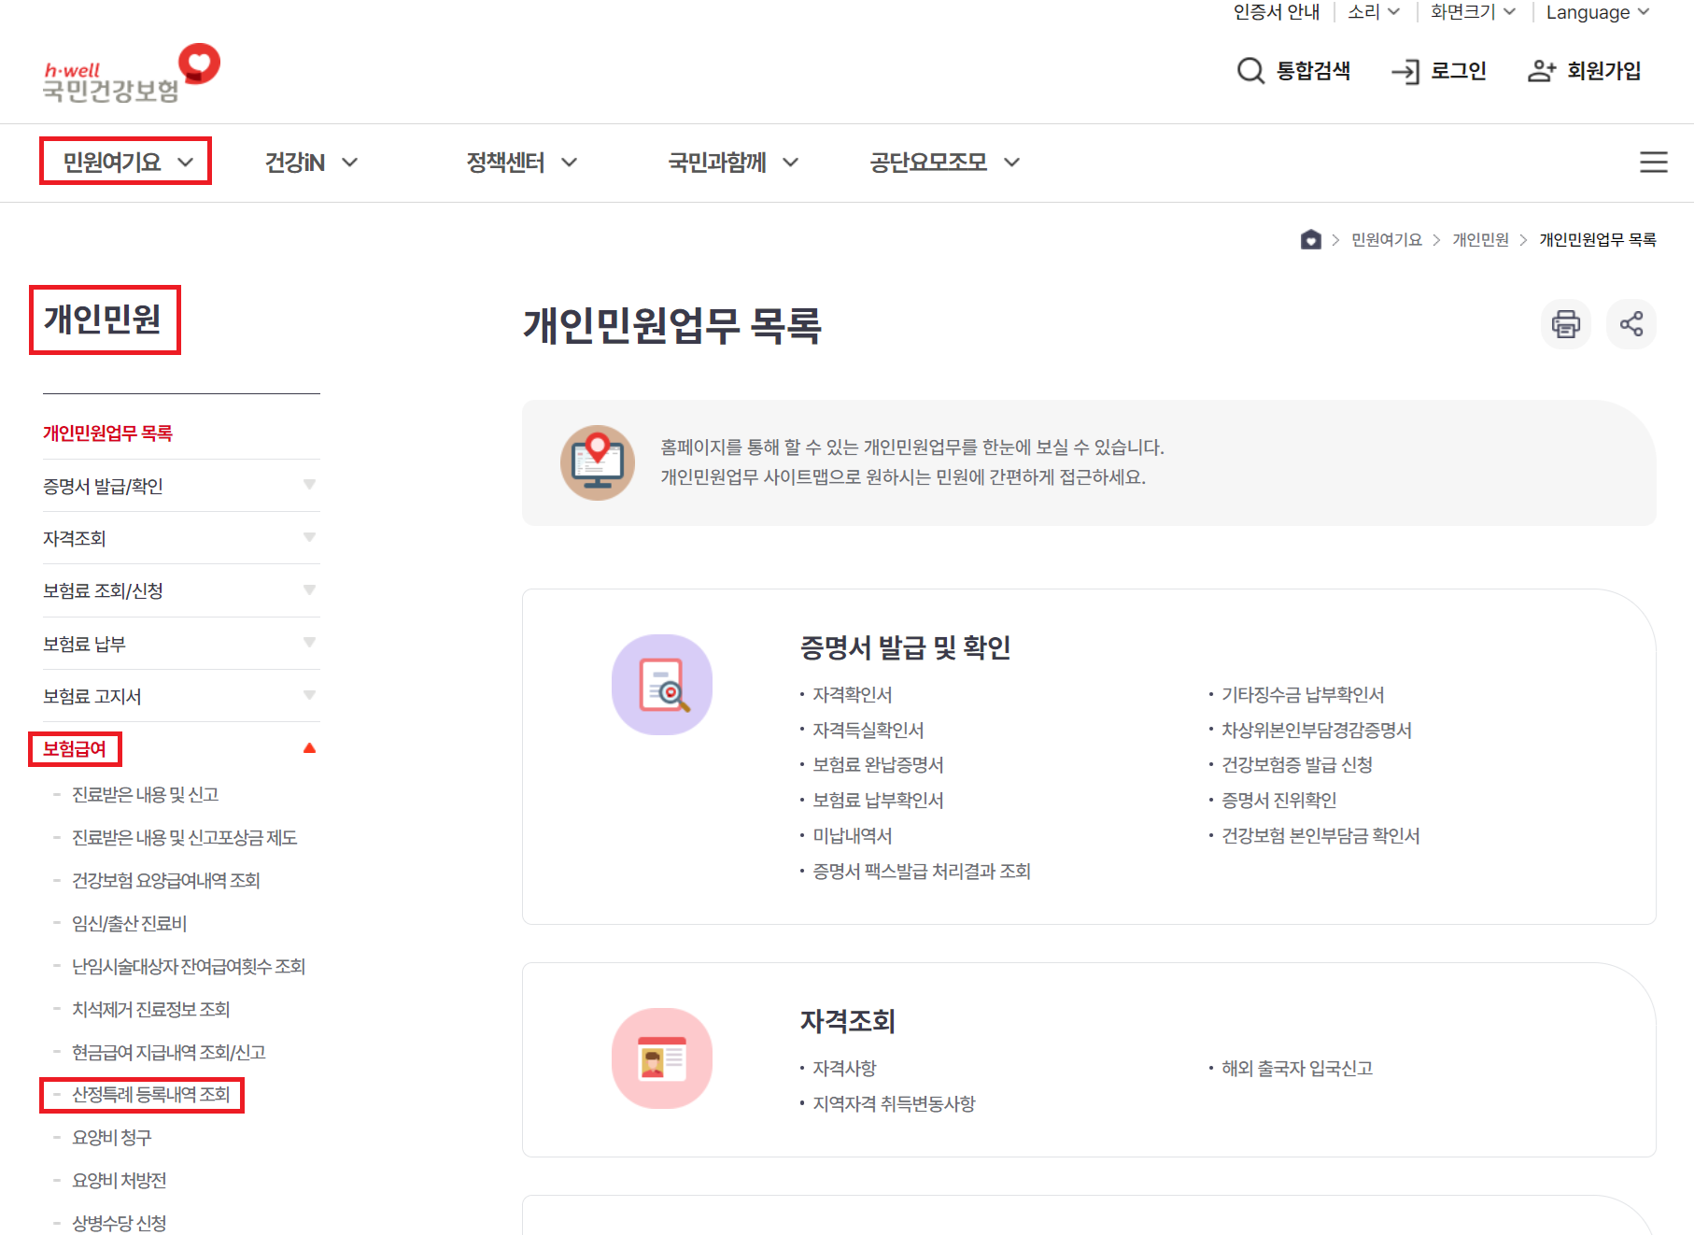Click 개인민원업무 목록 in the breadcrumb
This screenshot has width=1694, height=1235.
pos(1598,240)
